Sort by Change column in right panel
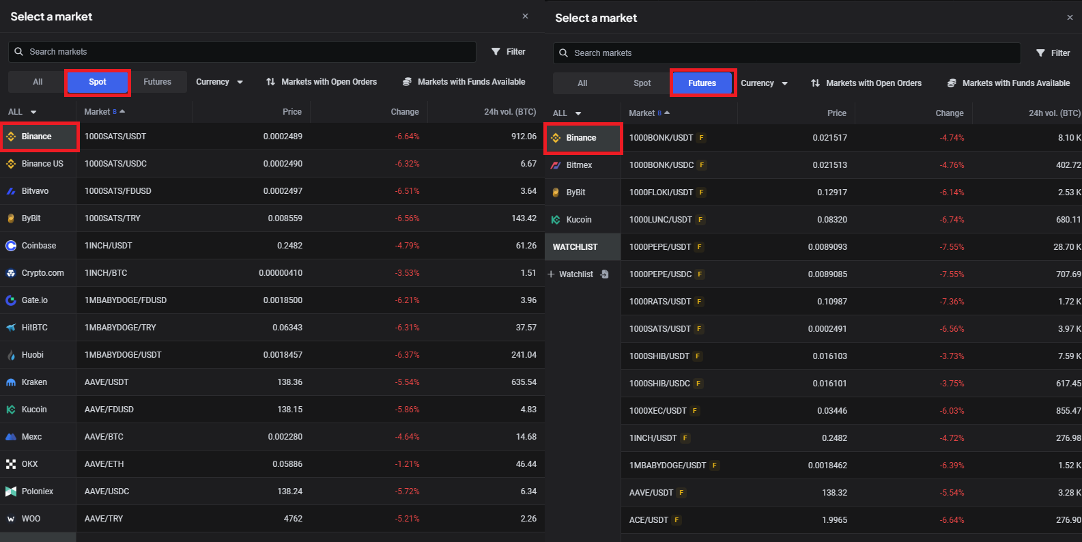 tap(950, 113)
